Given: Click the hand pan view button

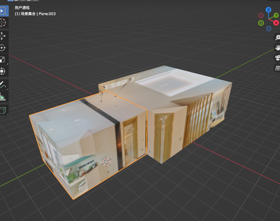Looking at the screenshot, I should (x=277, y=47).
